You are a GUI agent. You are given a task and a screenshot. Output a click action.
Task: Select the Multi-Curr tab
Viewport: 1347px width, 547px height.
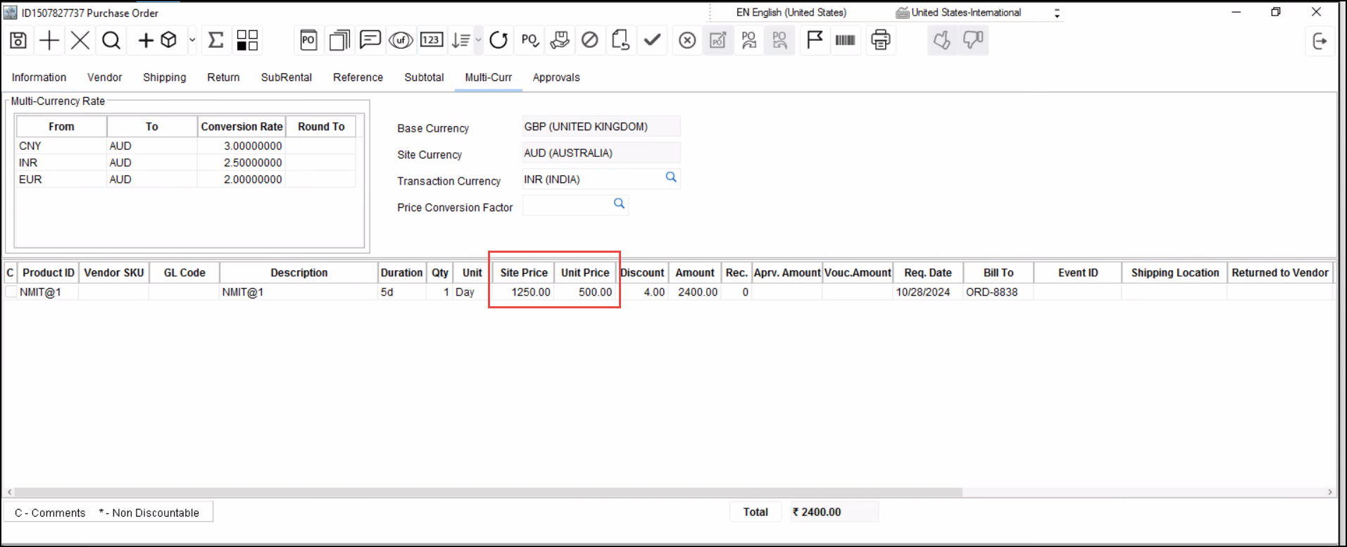tap(488, 77)
